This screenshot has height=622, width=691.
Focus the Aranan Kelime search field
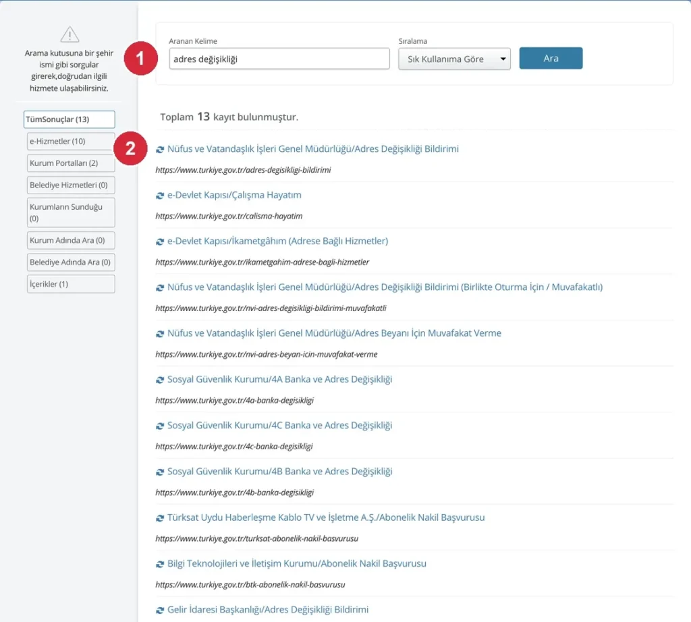click(279, 59)
